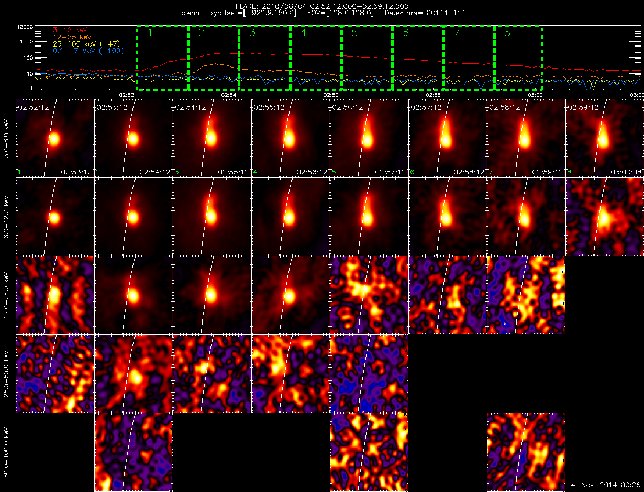This screenshot has height=492, width=644.
Task: Select green interval box 2 on light curve
Action: (x=214, y=58)
